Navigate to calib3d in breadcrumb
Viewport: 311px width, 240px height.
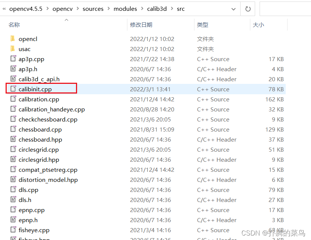click(x=157, y=9)
